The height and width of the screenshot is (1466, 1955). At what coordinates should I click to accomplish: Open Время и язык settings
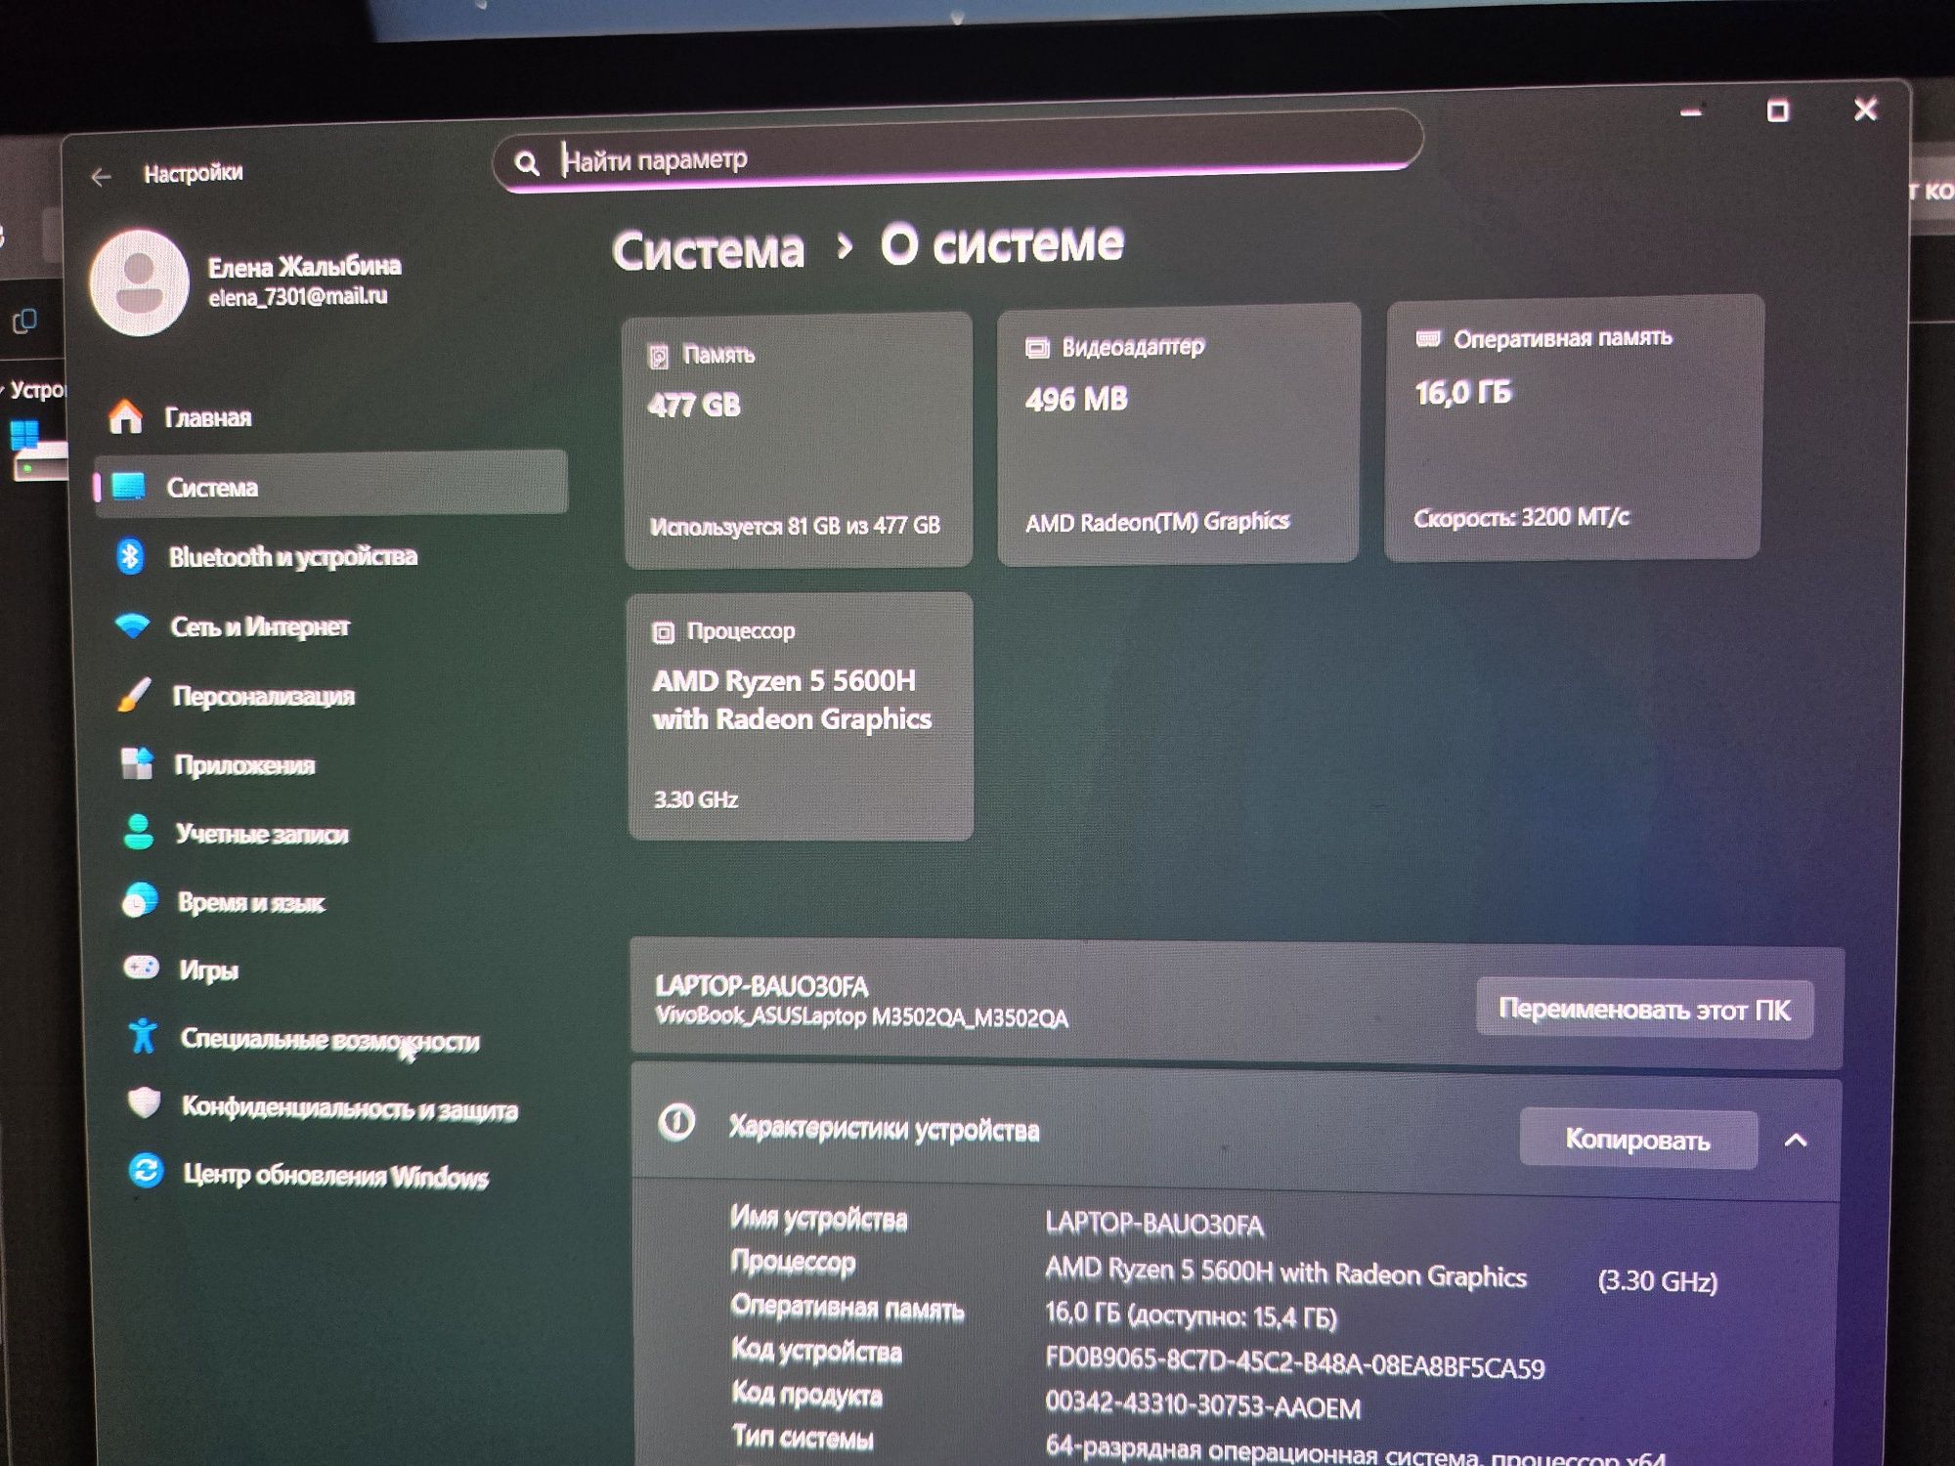(251, 902)
